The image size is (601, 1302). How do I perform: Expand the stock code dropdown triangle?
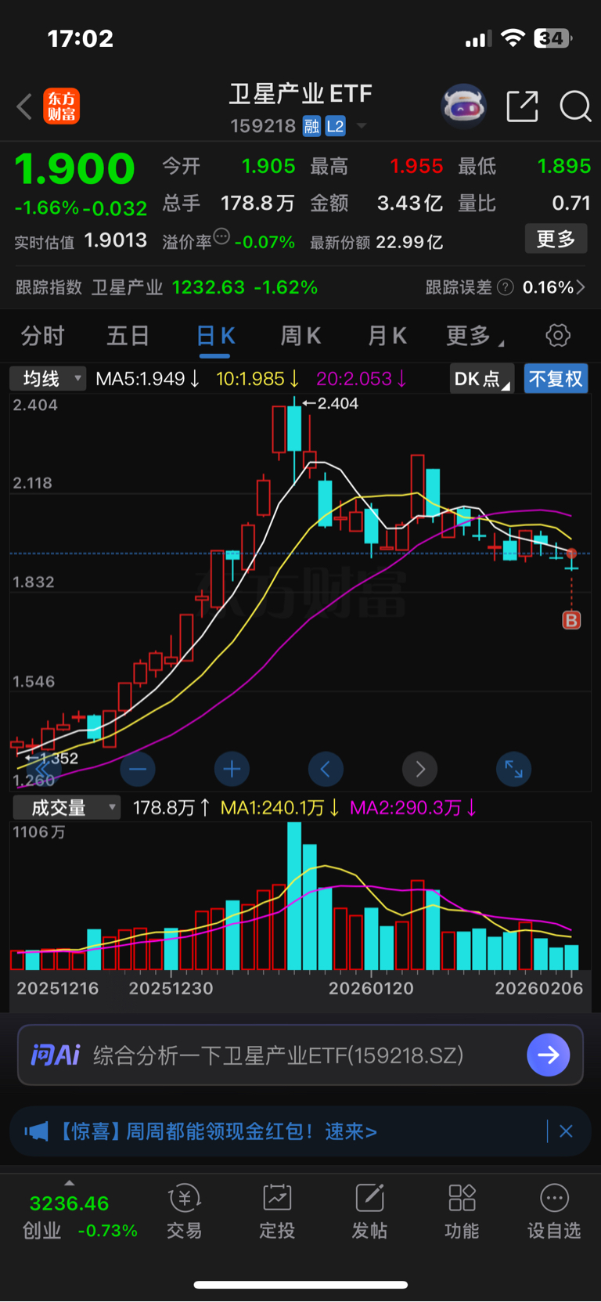pyautogui.click(x=362, y=126)
